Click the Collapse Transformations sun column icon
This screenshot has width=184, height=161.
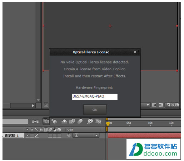[x=32, y=129]
